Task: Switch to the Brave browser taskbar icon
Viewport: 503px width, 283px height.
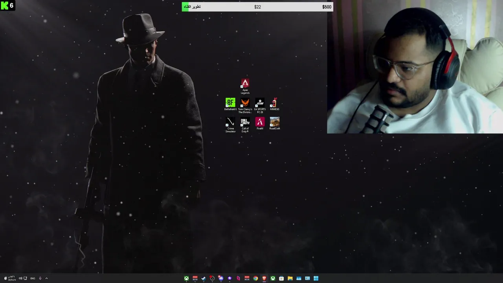Action: coord(264,278)
